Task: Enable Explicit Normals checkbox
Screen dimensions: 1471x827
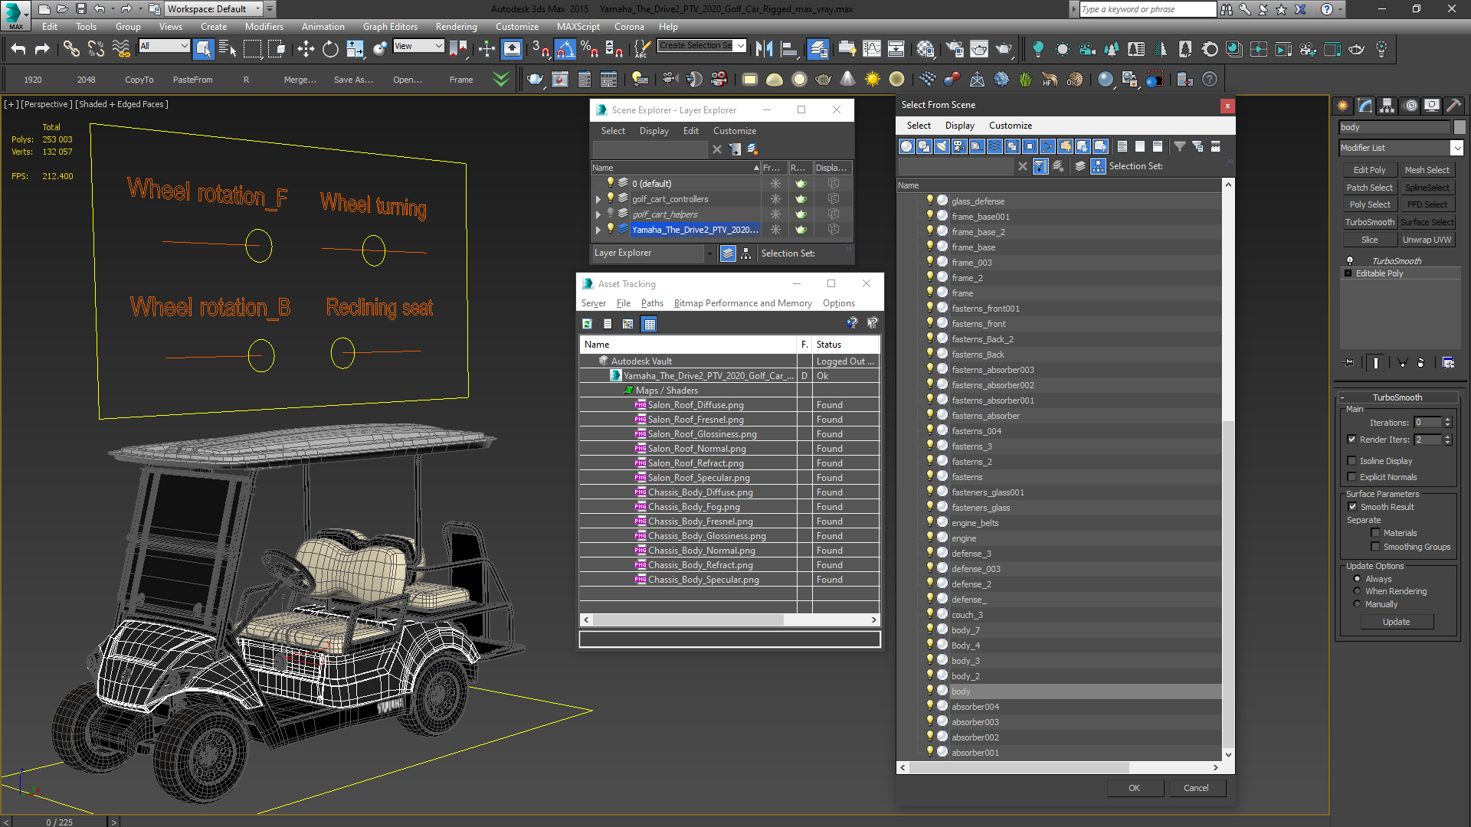Action: pos(1351,477)
